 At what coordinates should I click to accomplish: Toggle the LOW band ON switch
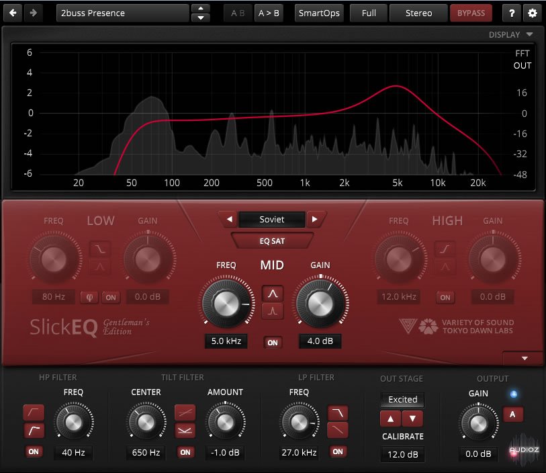tap(111, 297)
